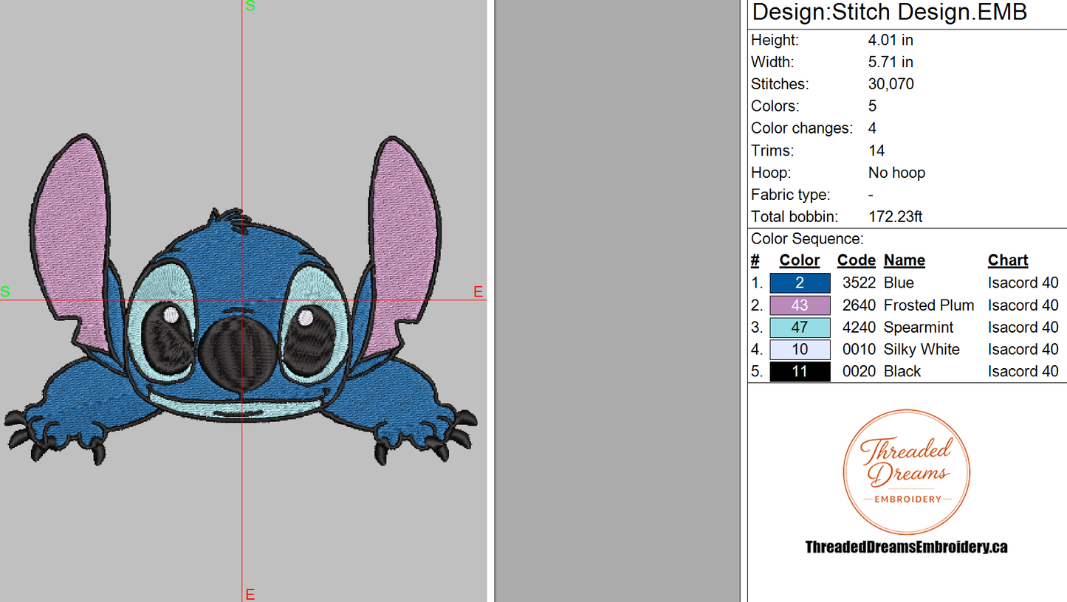Click the Name column header
The height and width of the screenshot is (602, 1067).
(905, 260)
